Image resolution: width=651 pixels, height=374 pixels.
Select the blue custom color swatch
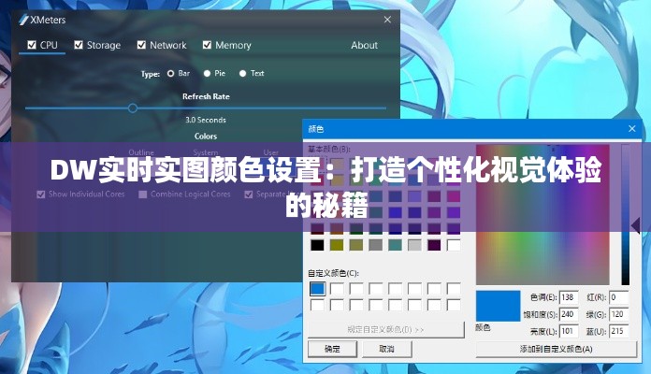(x=318, y=289)
